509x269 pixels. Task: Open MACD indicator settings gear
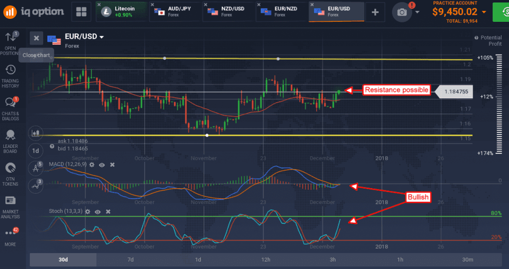point(92,165)
